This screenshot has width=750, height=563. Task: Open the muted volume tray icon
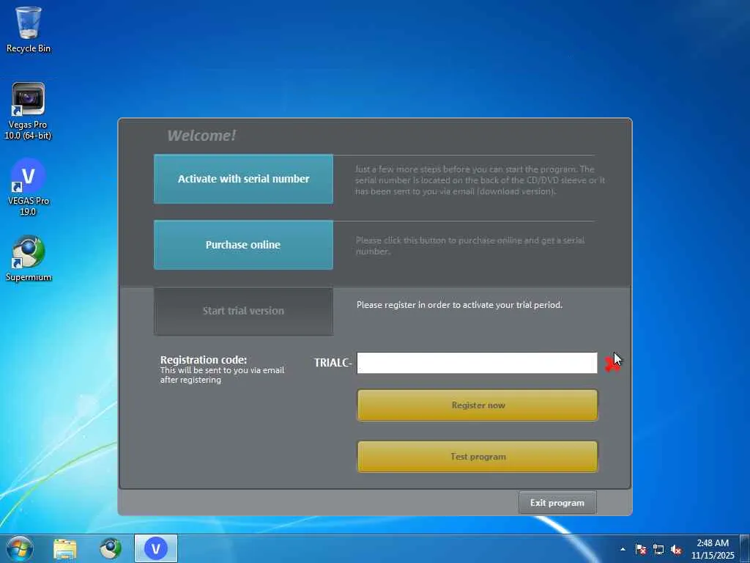(676, 549)
